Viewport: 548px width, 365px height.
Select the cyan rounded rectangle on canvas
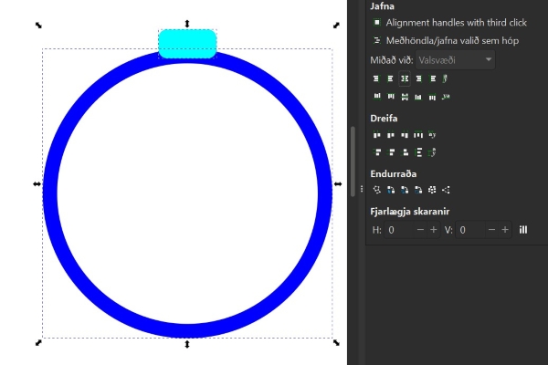click(x=187, y=42)
